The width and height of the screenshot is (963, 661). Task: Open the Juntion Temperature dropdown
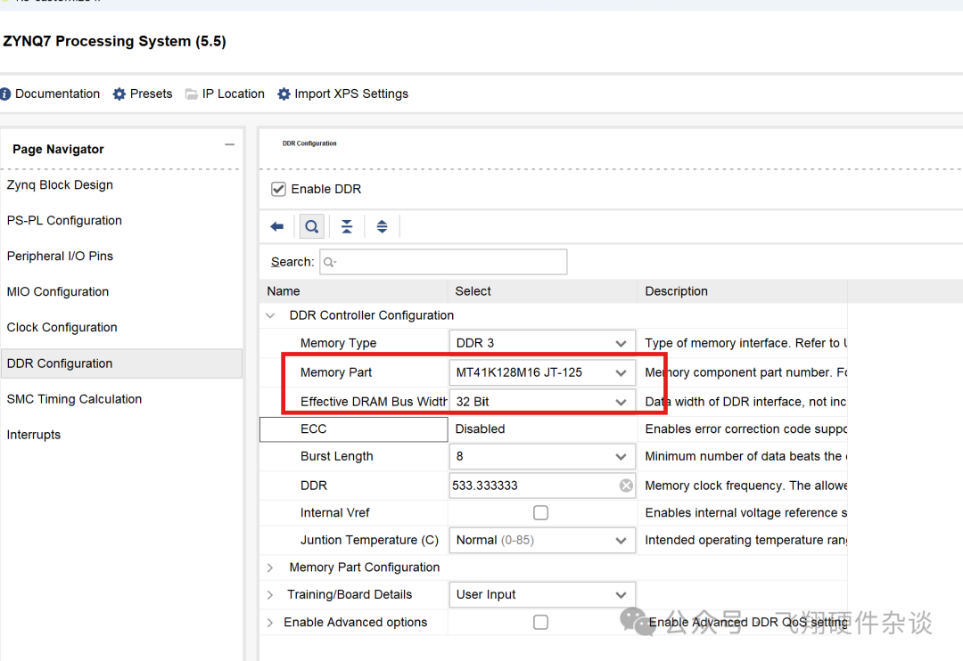click(x=542, y=540)
